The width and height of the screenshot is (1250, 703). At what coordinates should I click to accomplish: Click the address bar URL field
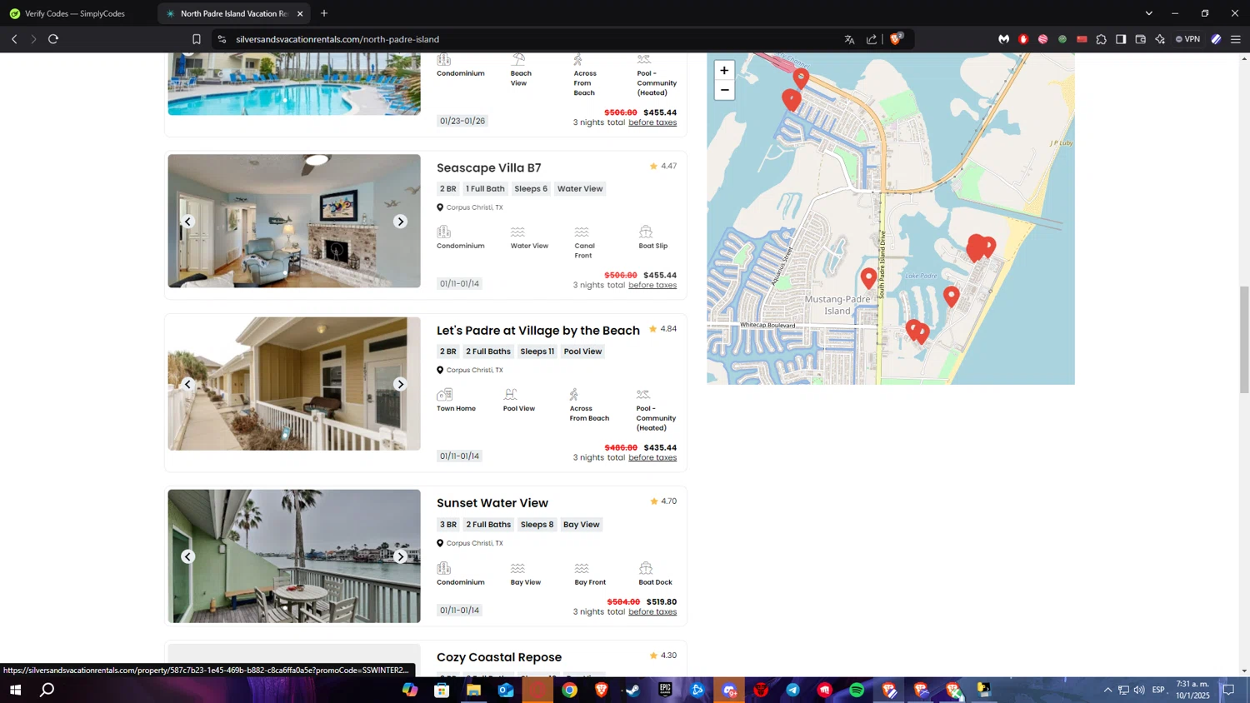click(x=533, y=39)
